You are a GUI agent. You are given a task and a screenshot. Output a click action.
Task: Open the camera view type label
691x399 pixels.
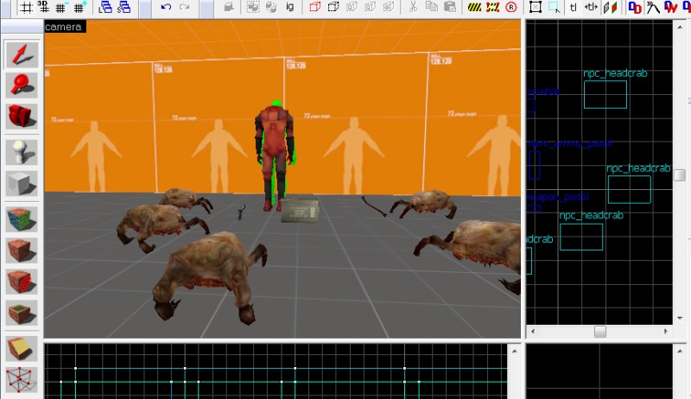(64, 27)
